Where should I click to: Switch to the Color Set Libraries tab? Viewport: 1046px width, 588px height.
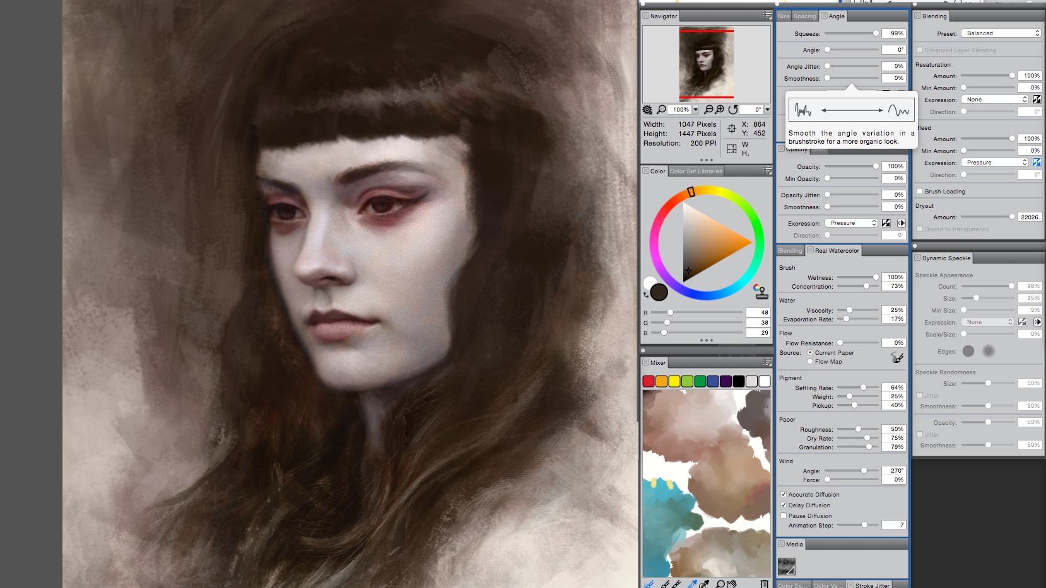696,171
